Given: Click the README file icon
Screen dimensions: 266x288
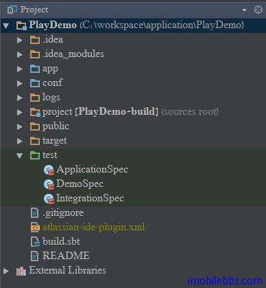Looking at the screenshot, I should (34, 256).
